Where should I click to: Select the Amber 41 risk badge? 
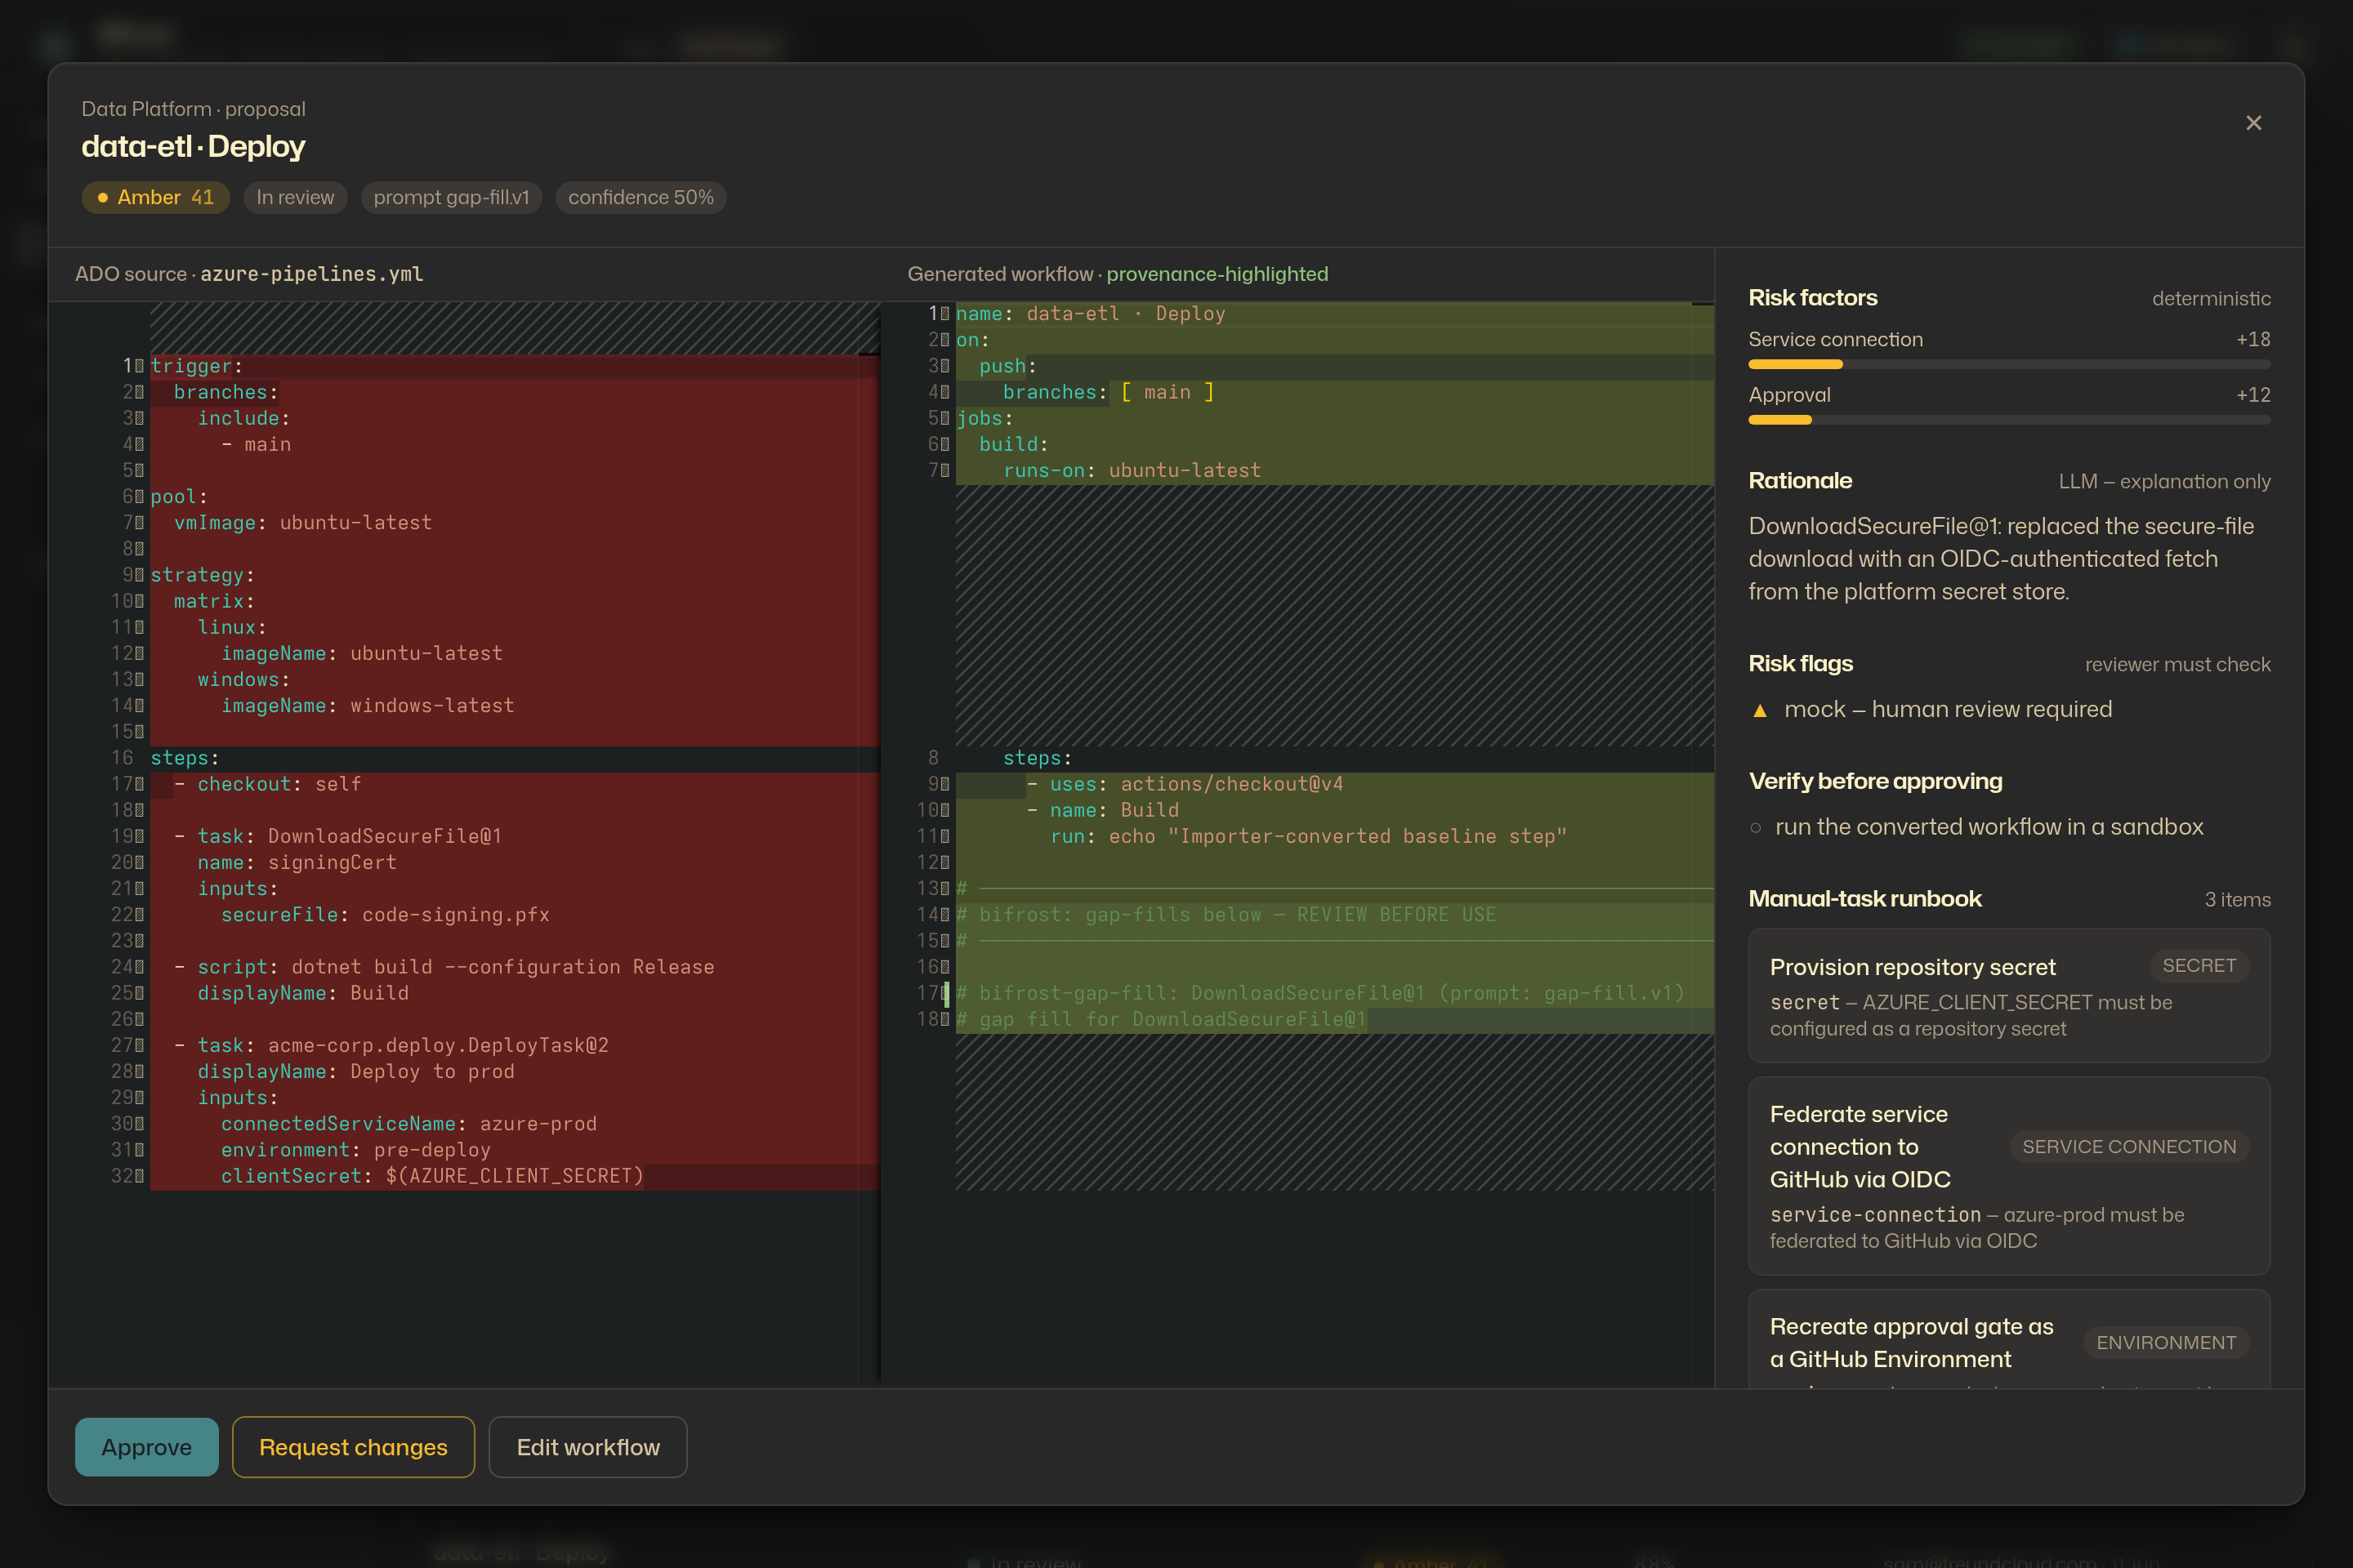tap(155, 197)
